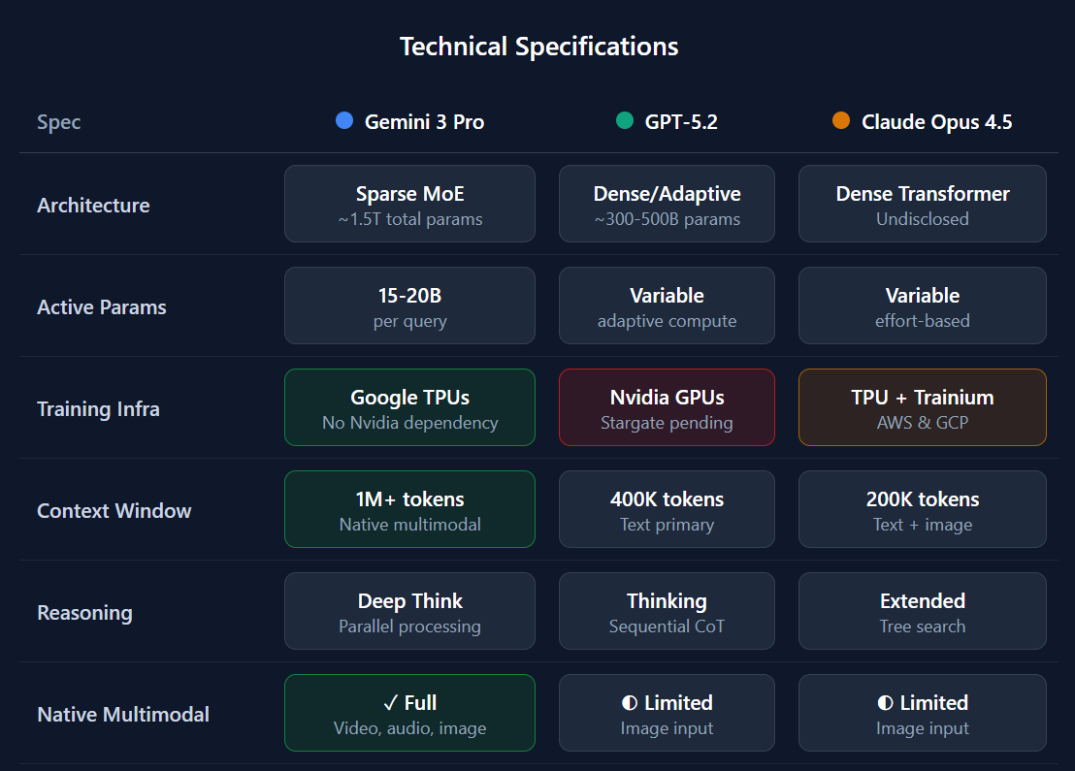1075x771 pixels.
Task: Click the half-circle icon in Claude Limited card
Action: click(885, 703)
